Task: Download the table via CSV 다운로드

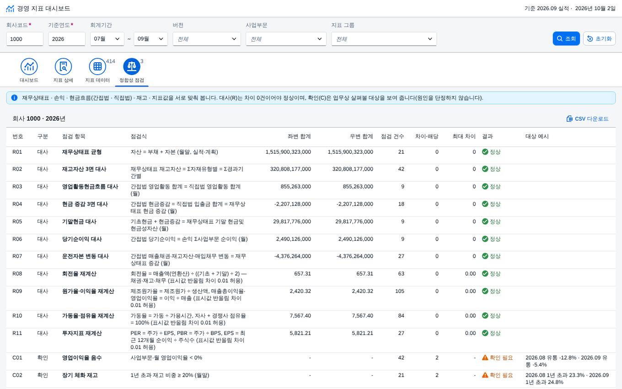Action: click(587, 119)
